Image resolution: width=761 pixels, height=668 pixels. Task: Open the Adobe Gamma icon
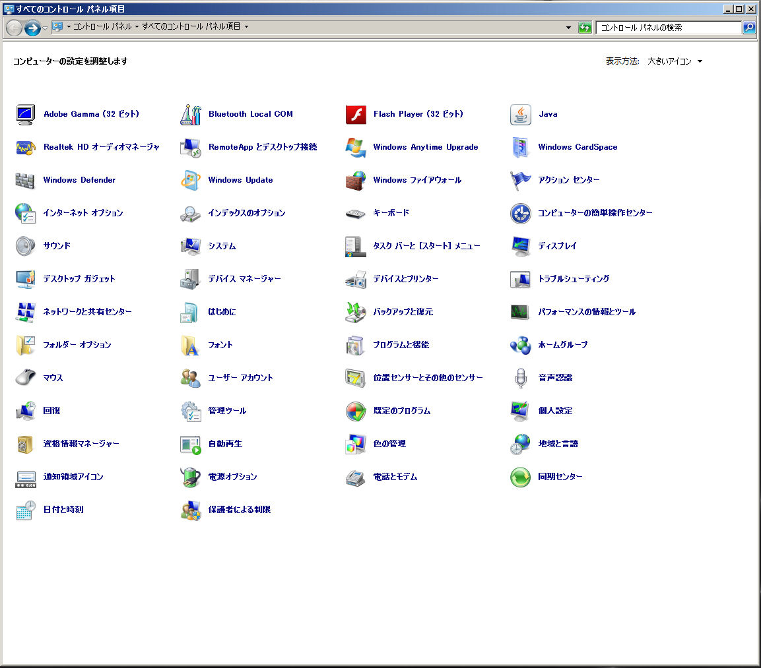point(25,114)
